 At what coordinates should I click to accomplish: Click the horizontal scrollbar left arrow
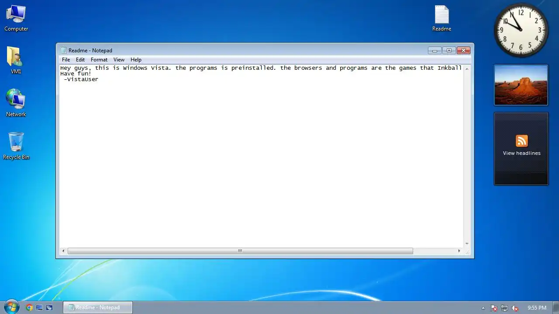[x=63, y=251]
